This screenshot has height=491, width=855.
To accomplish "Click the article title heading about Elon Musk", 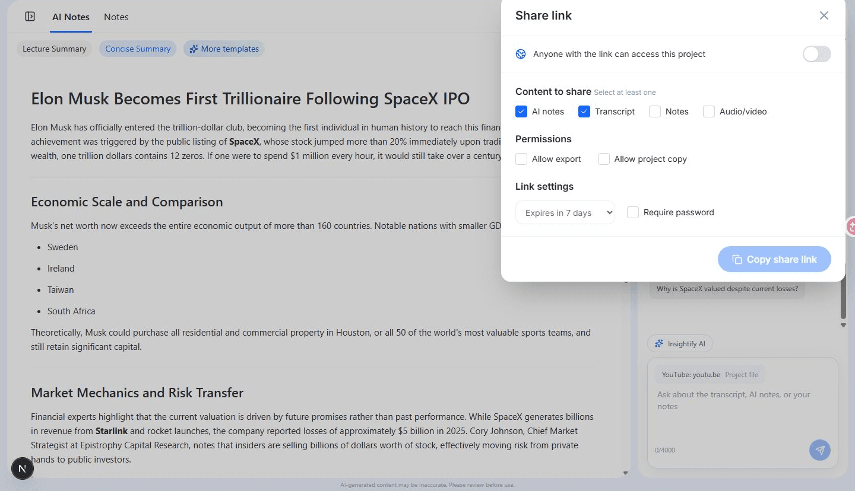I will tap(250, 98).
